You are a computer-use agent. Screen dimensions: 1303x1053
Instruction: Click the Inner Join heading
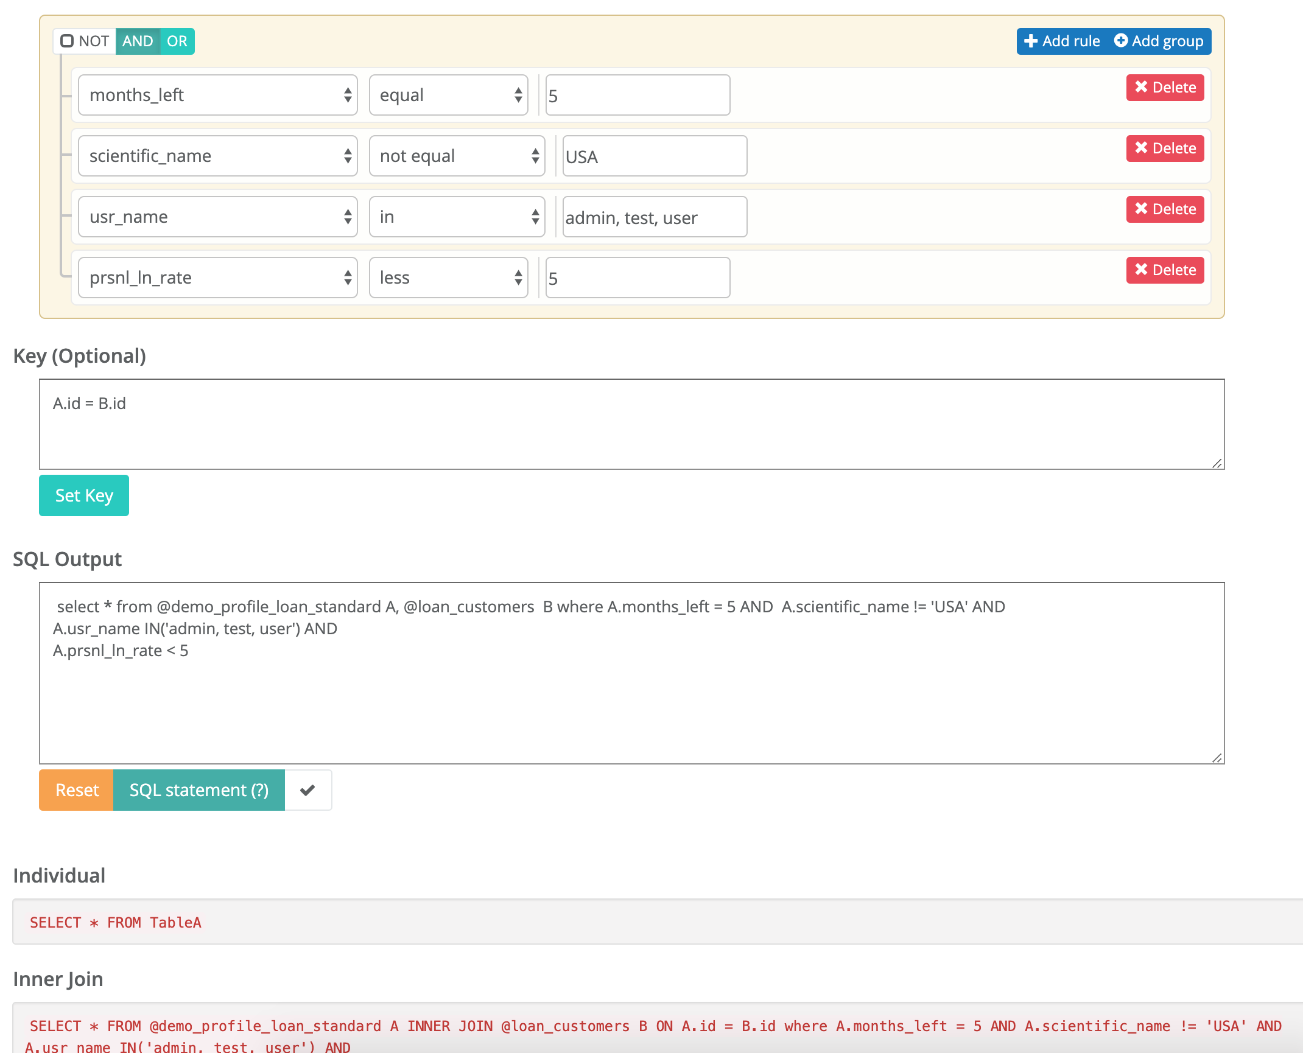point(58,979)
